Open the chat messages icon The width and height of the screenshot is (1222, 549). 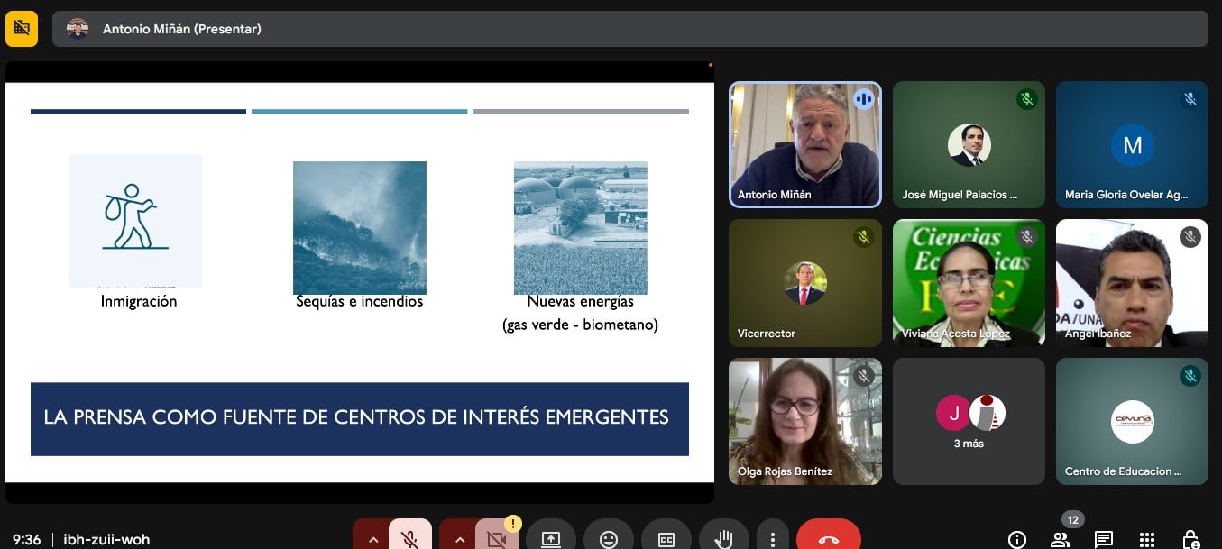click(x=1103, y=539)
